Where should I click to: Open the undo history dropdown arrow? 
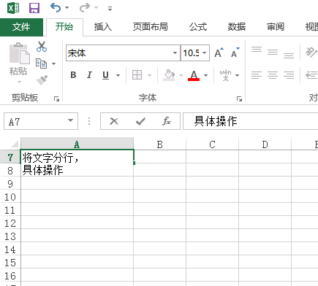pyautogui.click(x=67, y=8)
